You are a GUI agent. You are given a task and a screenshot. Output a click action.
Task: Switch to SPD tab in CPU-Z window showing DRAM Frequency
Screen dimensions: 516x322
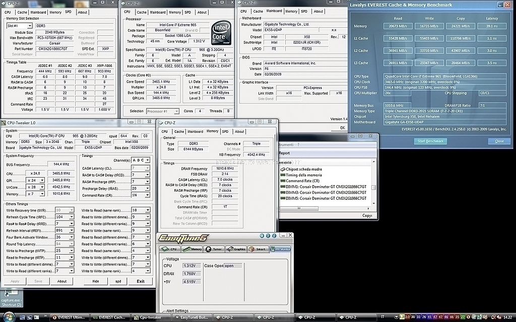click(x=225, y=131)
